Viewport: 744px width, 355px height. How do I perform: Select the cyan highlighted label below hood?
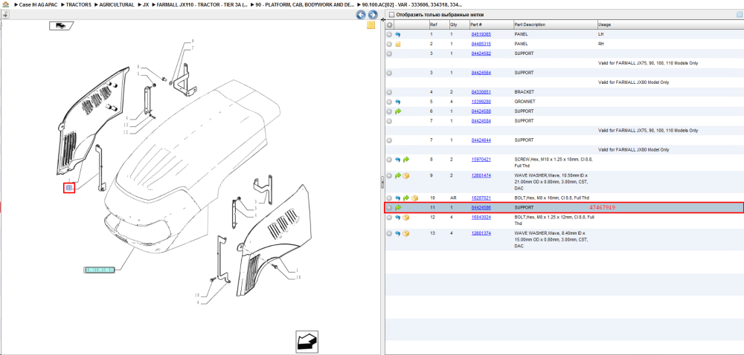tap(100, 270)
